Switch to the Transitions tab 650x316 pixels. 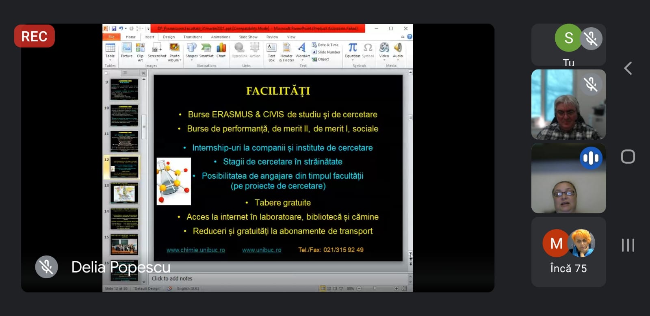(x=193, y=37)
